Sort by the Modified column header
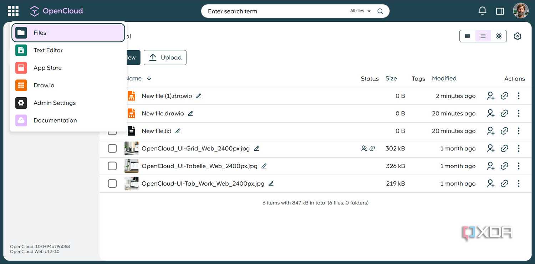The width and height of the screenshot is (535, 264). (444, 78)
